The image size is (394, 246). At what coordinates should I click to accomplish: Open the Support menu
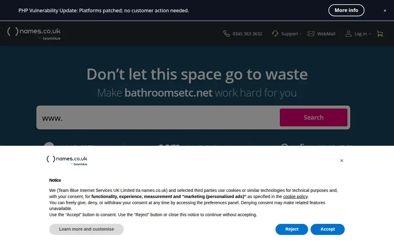pyautogui.click(x=289, y=34)
